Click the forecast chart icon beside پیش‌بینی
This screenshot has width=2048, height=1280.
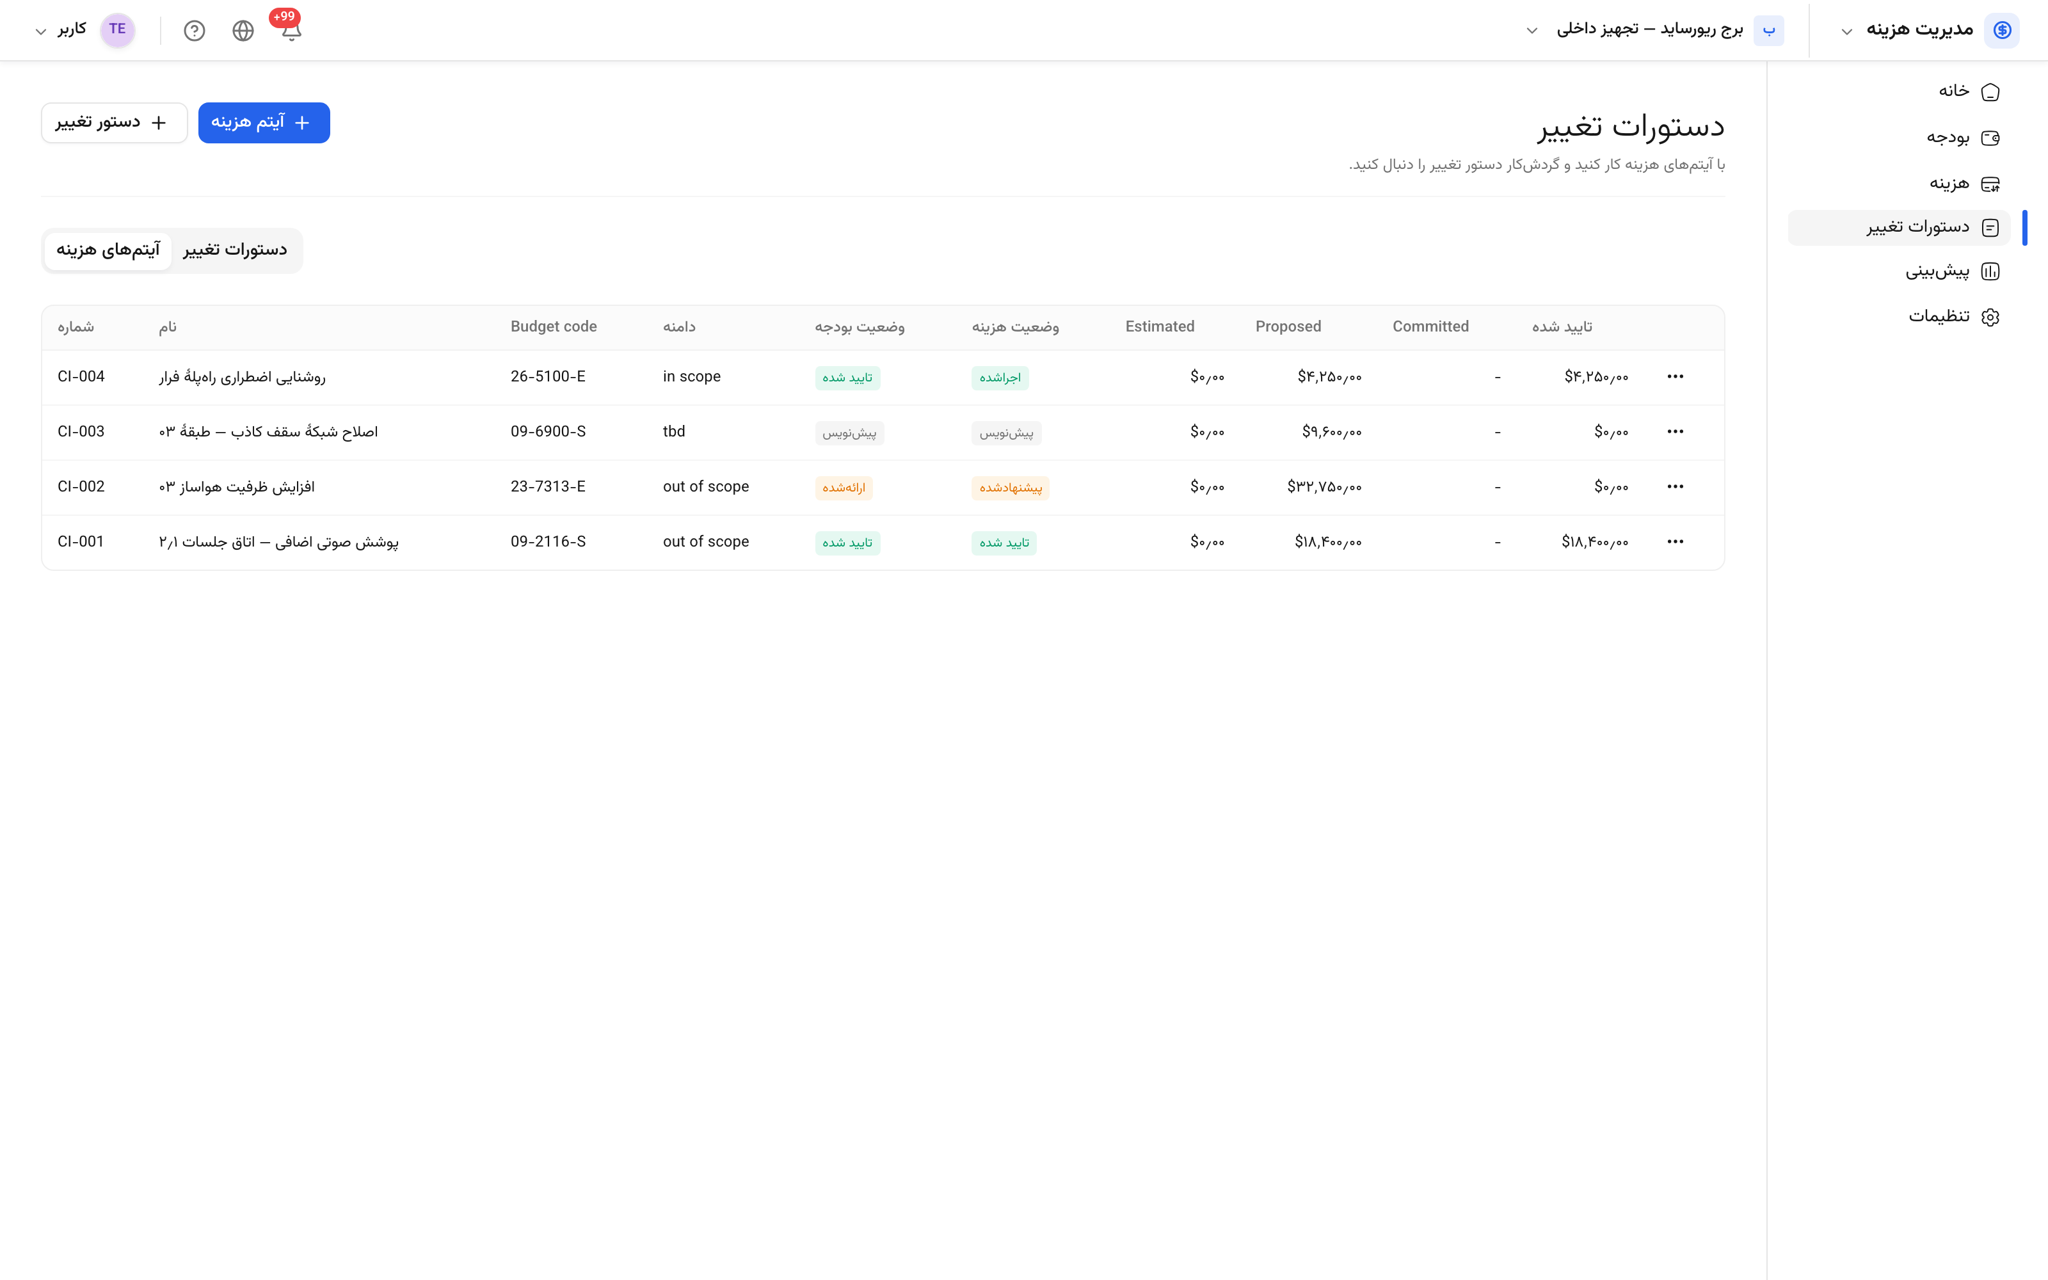[x=1990, y=271]
